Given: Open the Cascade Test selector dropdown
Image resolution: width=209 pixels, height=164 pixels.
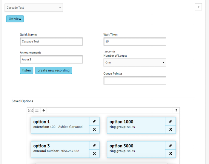Looking at the screenshot, I should pos(34,7).
